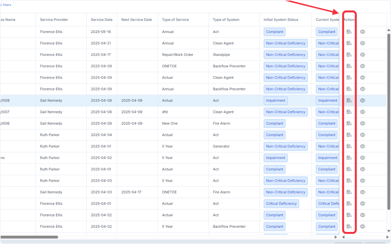Image resolution: width=391 pixels, height=244 pixels.
Task: Click Gail Kennedy in the ONETOE Fire Alarm row
Action: pyautogui.click(x=51, y=192)
